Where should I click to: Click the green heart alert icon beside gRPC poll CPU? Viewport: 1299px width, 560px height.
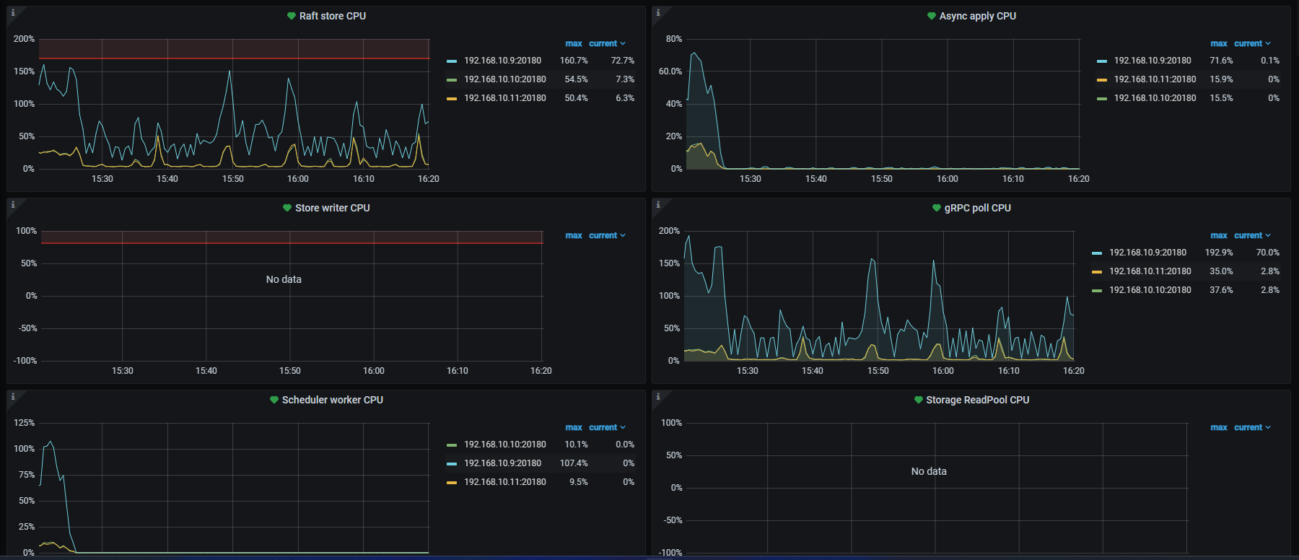936,208
